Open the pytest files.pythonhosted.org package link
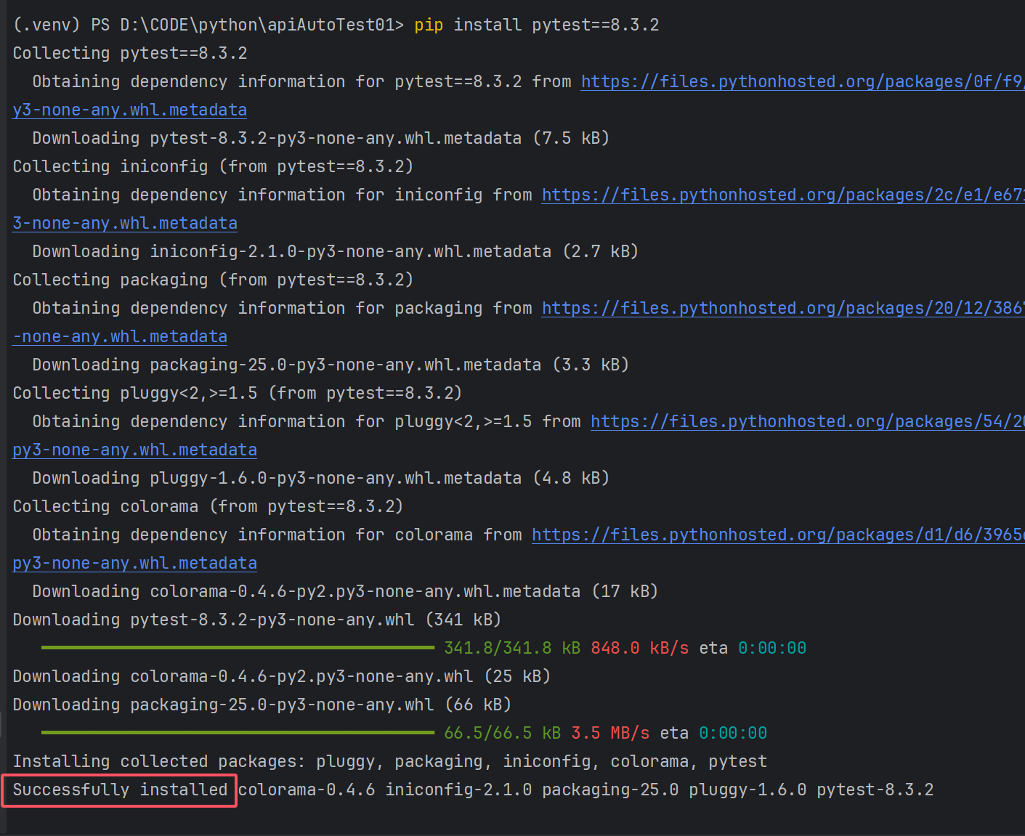Viewport: 1025px width, 836px height. pyautogui.click(x=803, y=81)
